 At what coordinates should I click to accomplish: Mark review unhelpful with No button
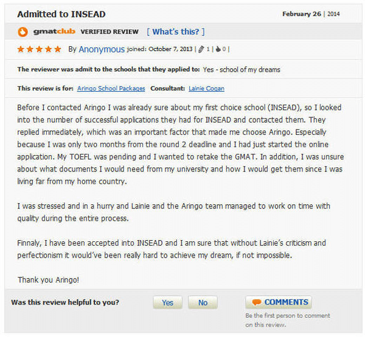click(x=203, y=302)
